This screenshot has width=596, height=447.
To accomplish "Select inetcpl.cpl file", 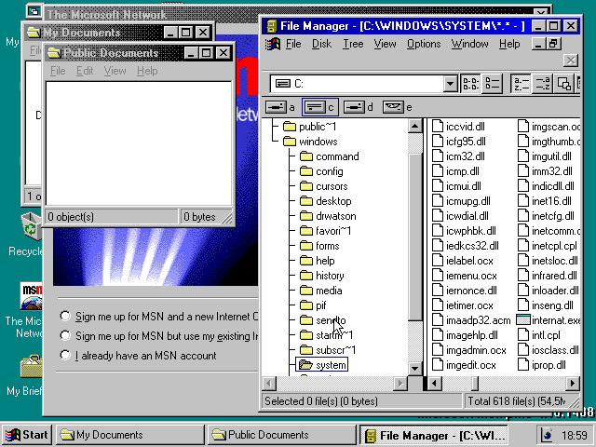I will (x=548, y=246).
